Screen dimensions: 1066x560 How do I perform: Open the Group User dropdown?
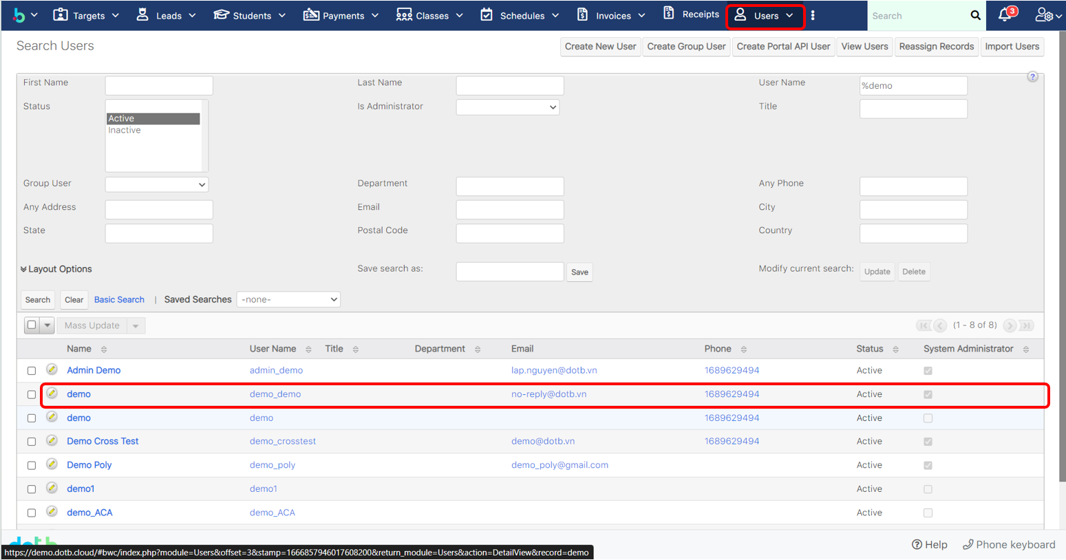(157, 184)
